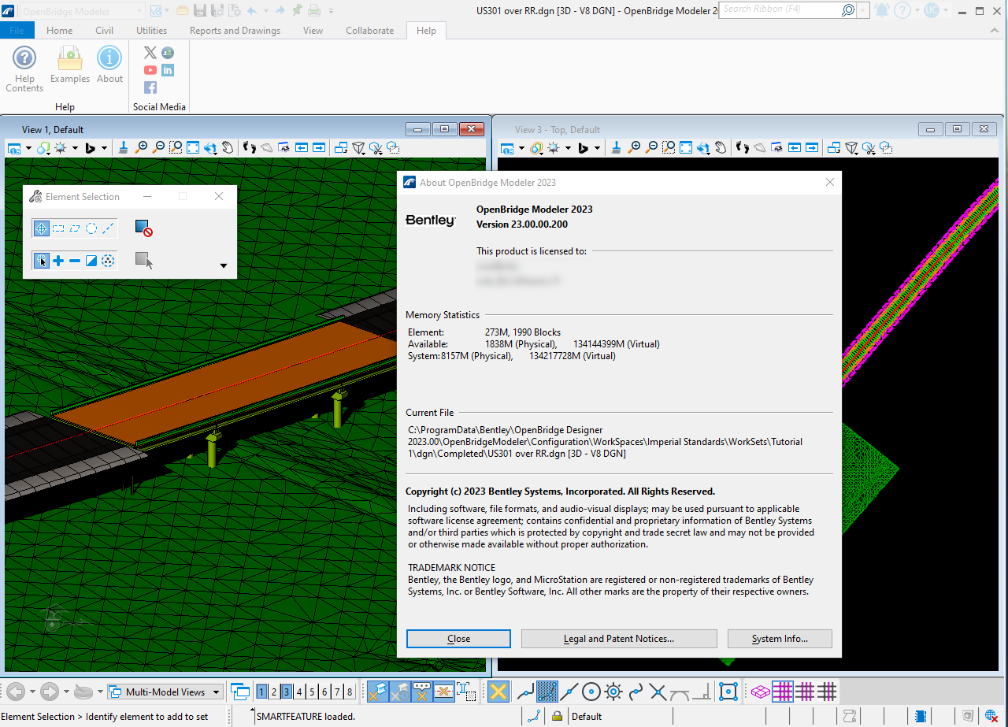This screenshot has width=1008, height=727.
Task: Open the YouTube social media link
Action: (150, 70)
